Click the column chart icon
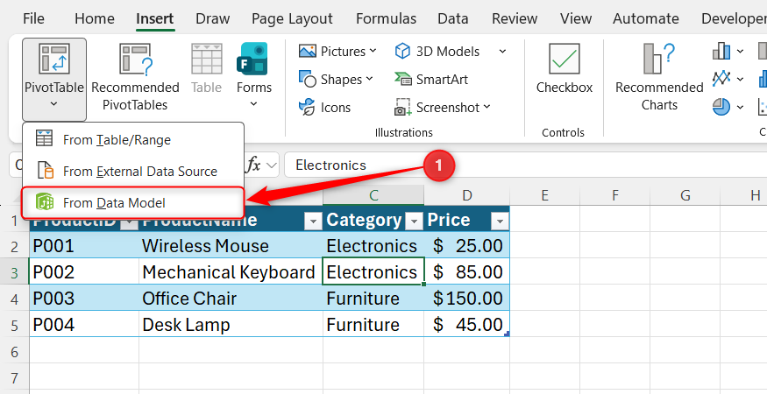 [x=721, y=51]
